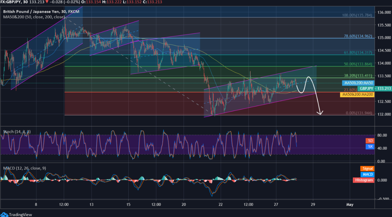Open the MACD (12, 26, close, 9) legend

click(24, 168)
